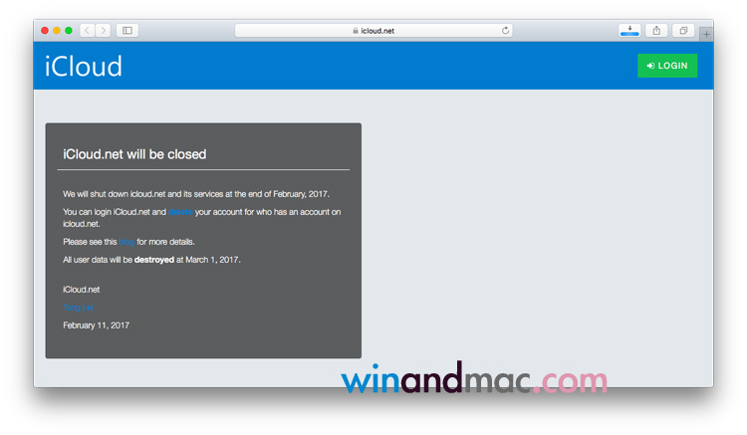The height and width of the screenshot is (435, 747).
Task: Toggle the Safari sidebar button
Action: click(127, 31)
